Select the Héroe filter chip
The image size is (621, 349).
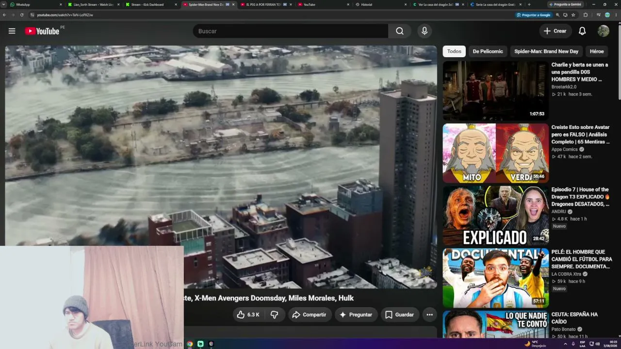[597, 51]
